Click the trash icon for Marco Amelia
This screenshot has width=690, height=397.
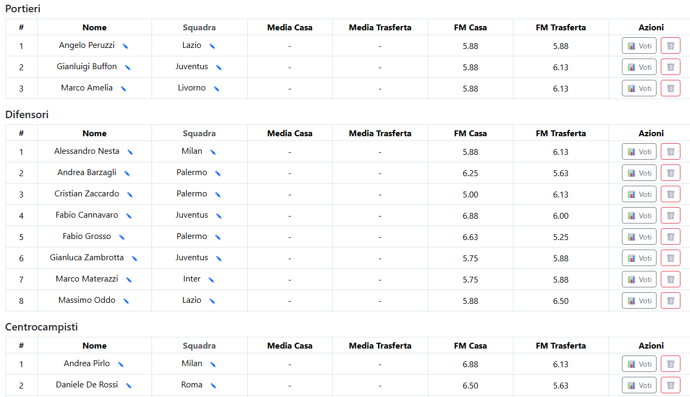pyautogui.click(x=670, y=88)
